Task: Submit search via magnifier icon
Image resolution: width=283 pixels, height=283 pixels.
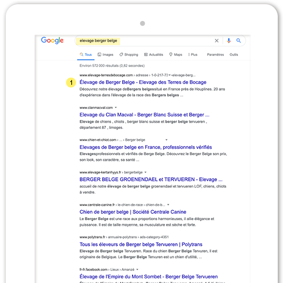Action: (x=238, y=40)
